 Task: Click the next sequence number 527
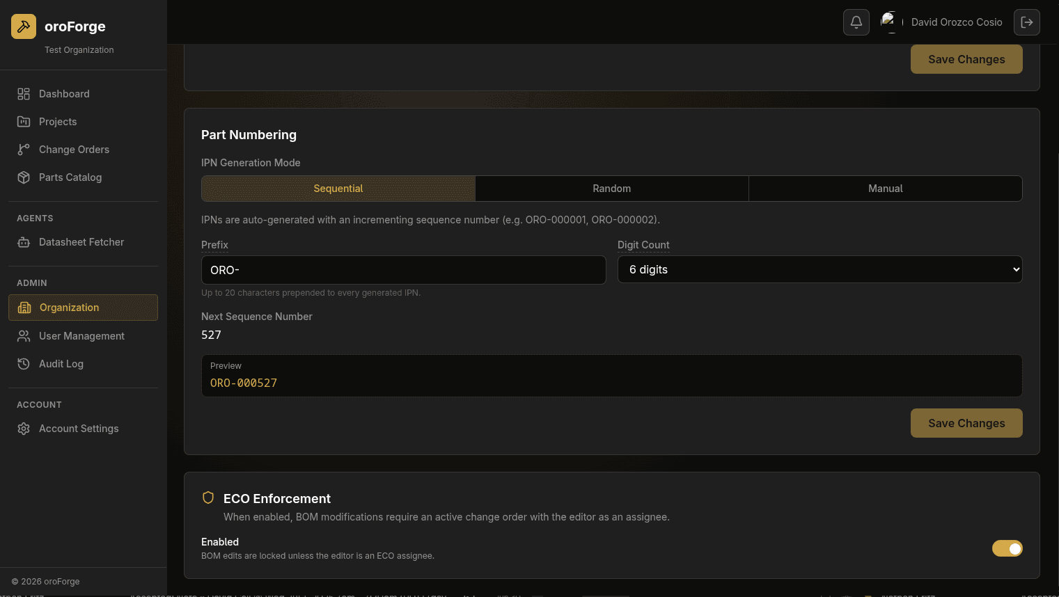pyautogui.click(x=211, y=335)
